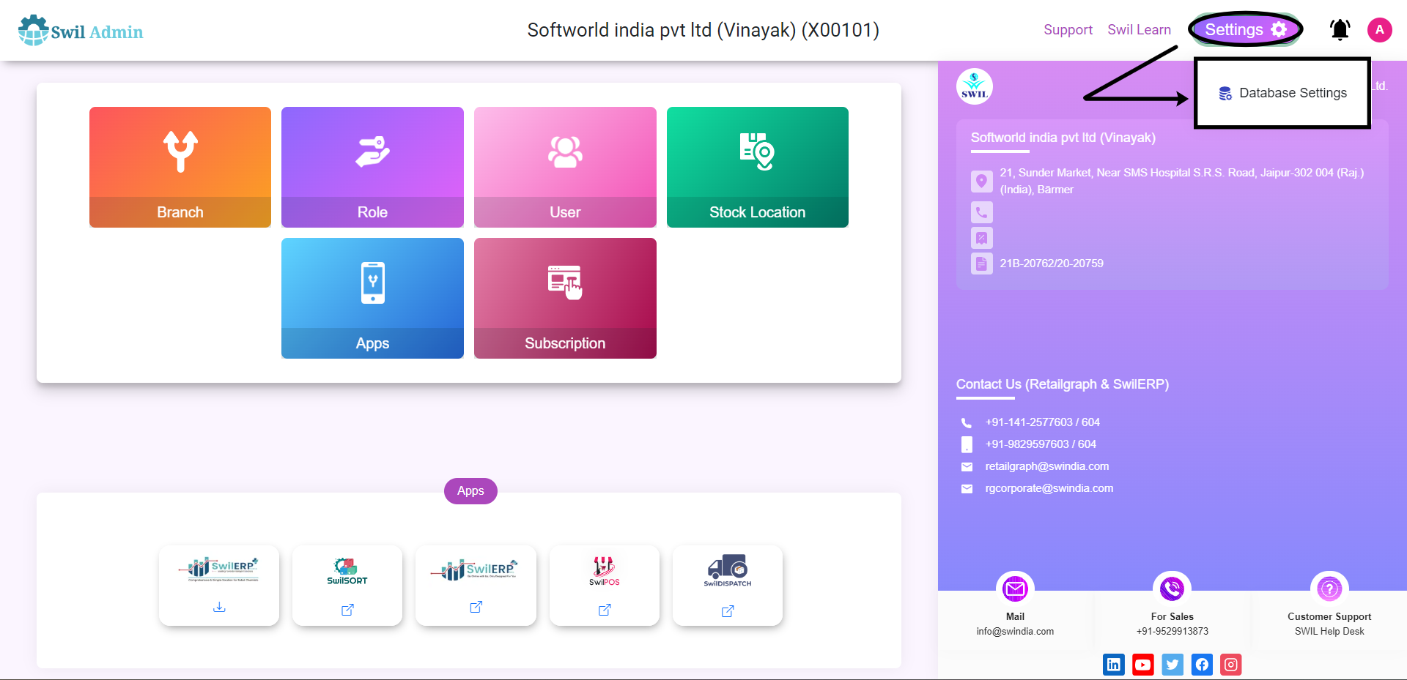The width and height of the screenshot is (1407, 680).
Task: Click the User people icon
Action: (565, 152)
